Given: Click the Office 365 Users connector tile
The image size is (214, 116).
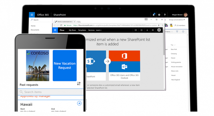Looking at the screenshot, I should click(124, 56).
